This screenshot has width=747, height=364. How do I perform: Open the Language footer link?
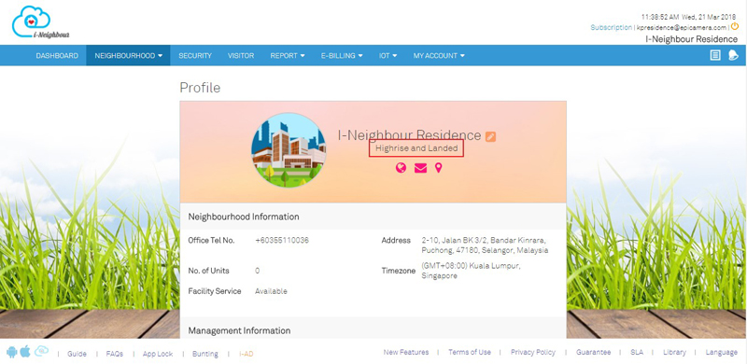[721, 352]
